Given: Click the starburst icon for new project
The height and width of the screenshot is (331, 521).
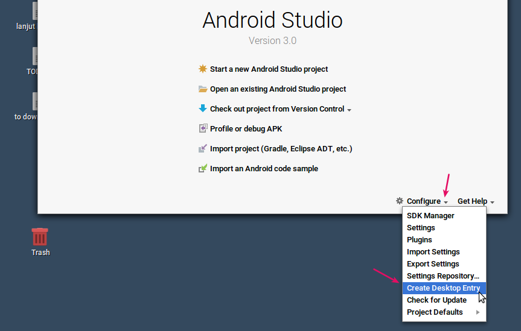Looking at the screenshot, I should coord(203,69).
